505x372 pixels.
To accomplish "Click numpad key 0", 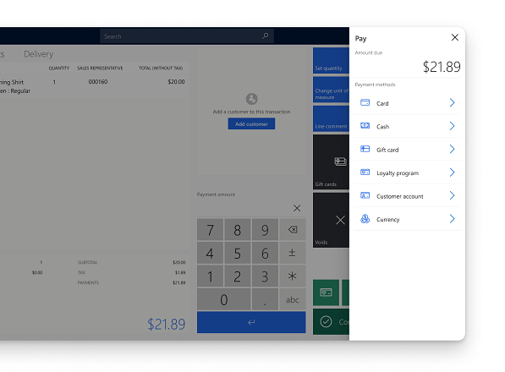I will tap(224, 299).
